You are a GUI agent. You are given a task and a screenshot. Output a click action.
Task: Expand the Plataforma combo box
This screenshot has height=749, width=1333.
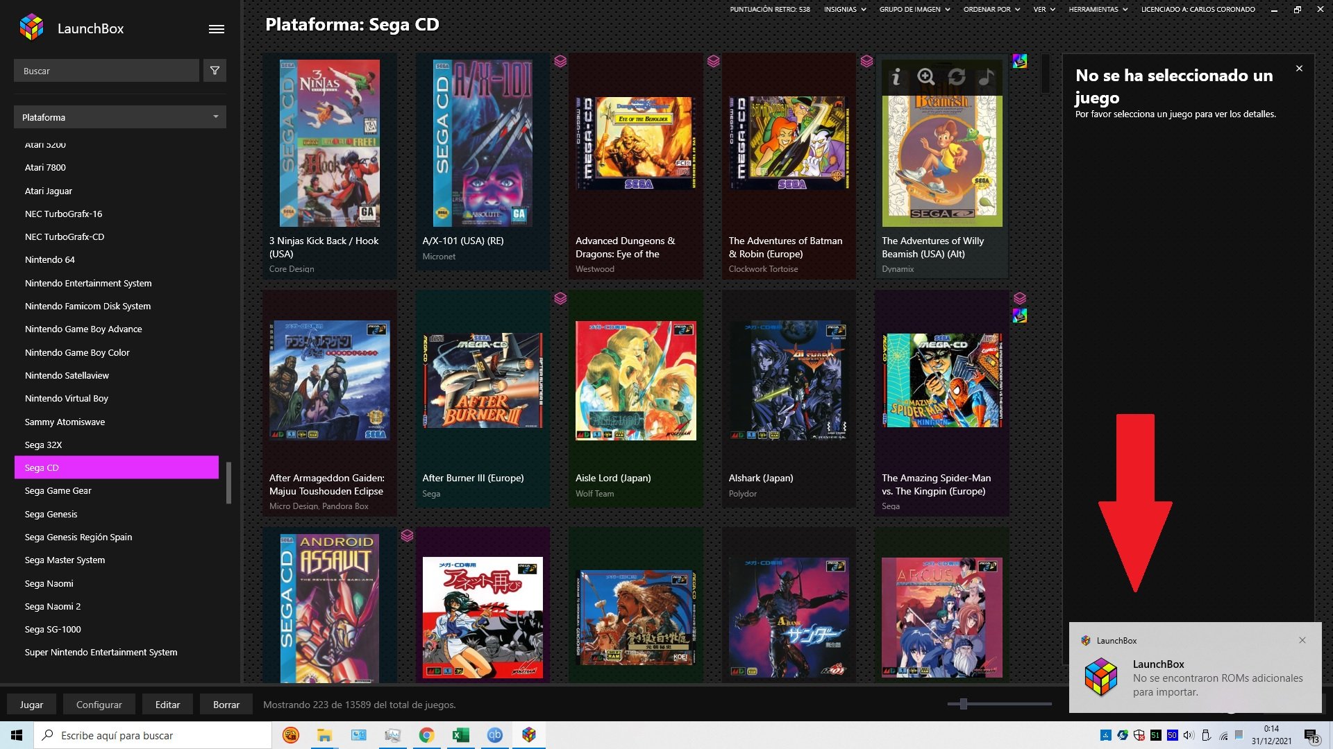click(x=120, y=117)
